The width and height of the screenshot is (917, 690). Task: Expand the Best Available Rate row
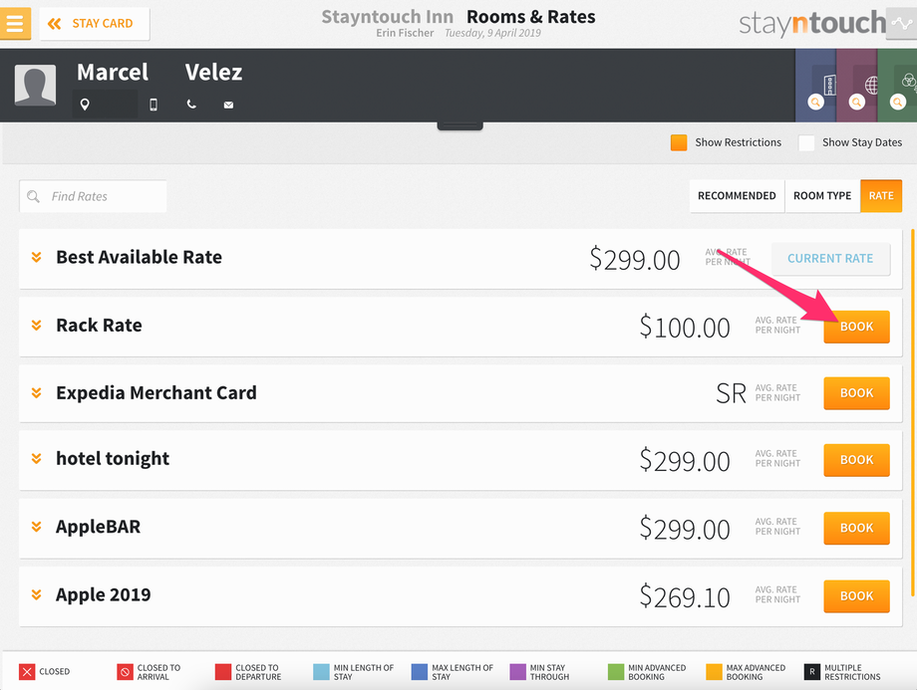pyautogui.click(x=36, y=257)
